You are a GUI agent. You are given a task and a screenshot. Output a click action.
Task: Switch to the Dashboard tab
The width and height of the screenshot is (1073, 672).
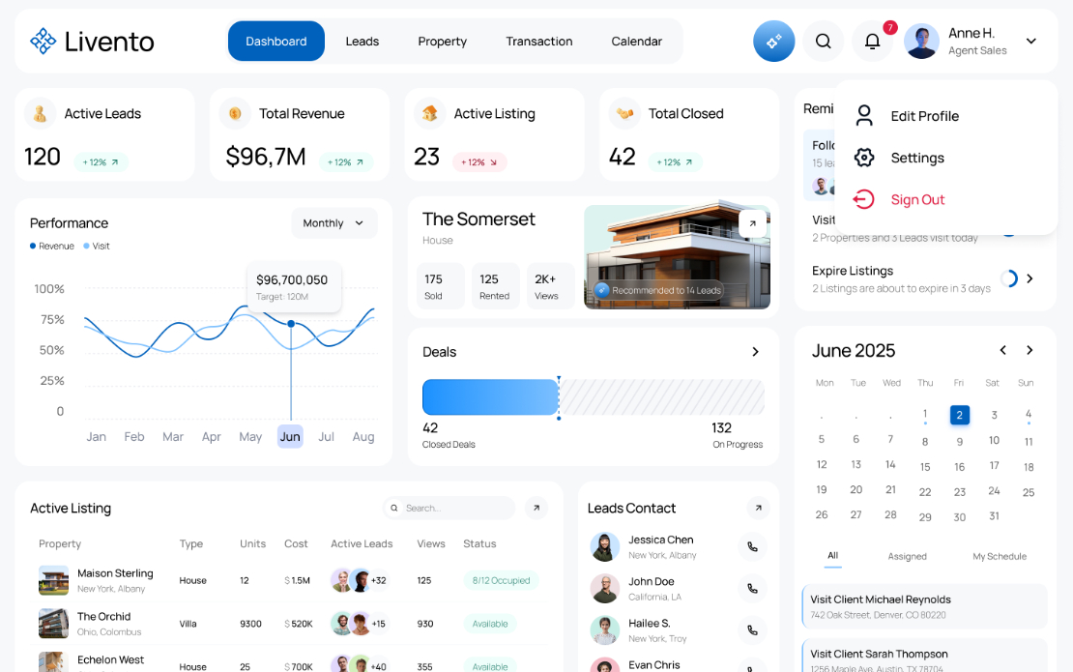coord(275,41)
